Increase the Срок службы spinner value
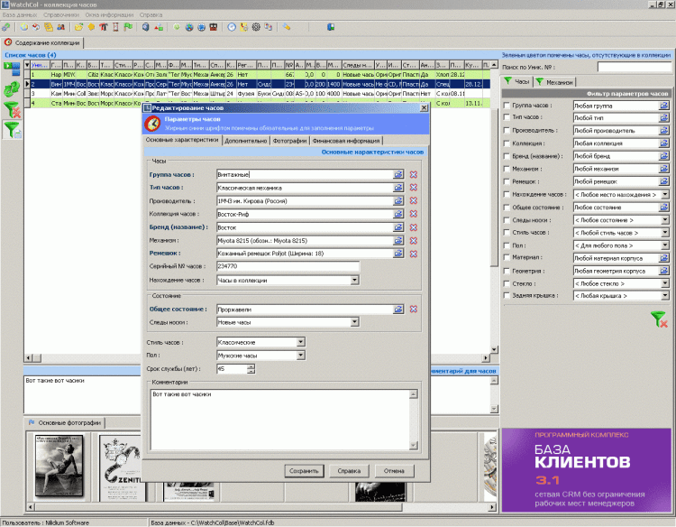Screen dimensions: 676x527 pyautogui.click(x=251, y=366)
